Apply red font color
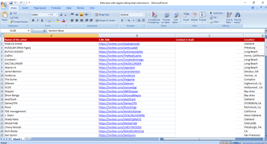267x144 pixels. click(x=64, y=20)
